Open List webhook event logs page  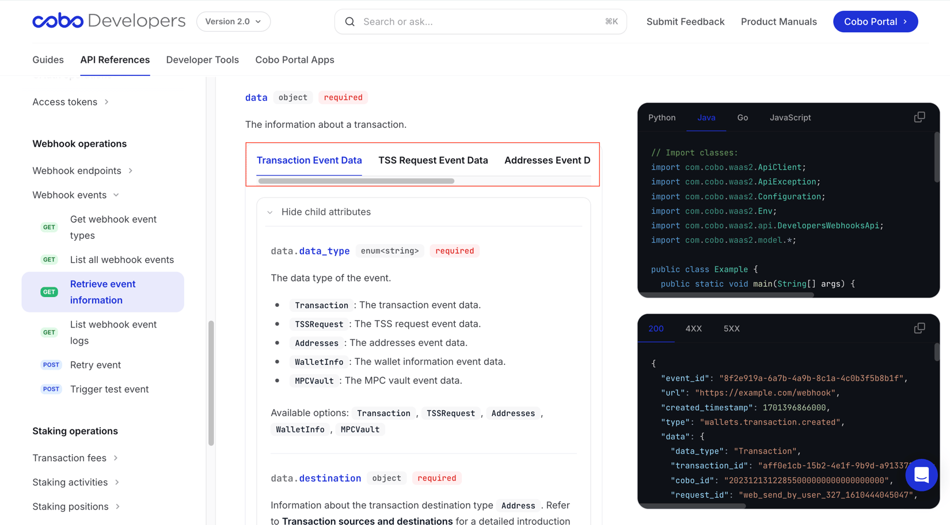113,332
